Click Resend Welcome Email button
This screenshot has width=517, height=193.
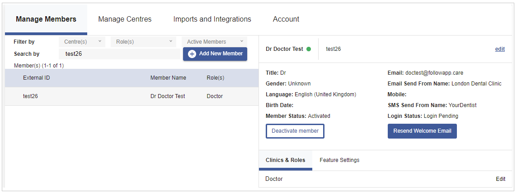[x=422, y=131]
